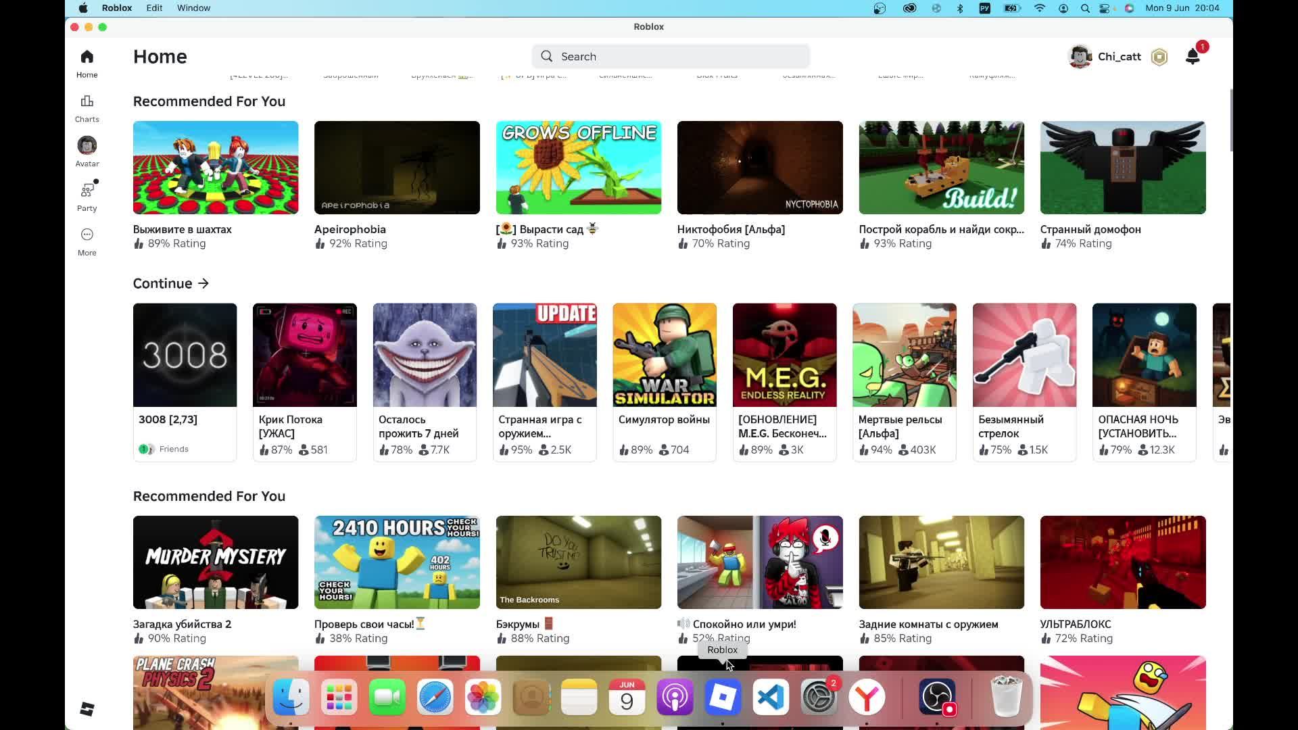
Task: Open the Apple menu
Action: tap(82, 8)
